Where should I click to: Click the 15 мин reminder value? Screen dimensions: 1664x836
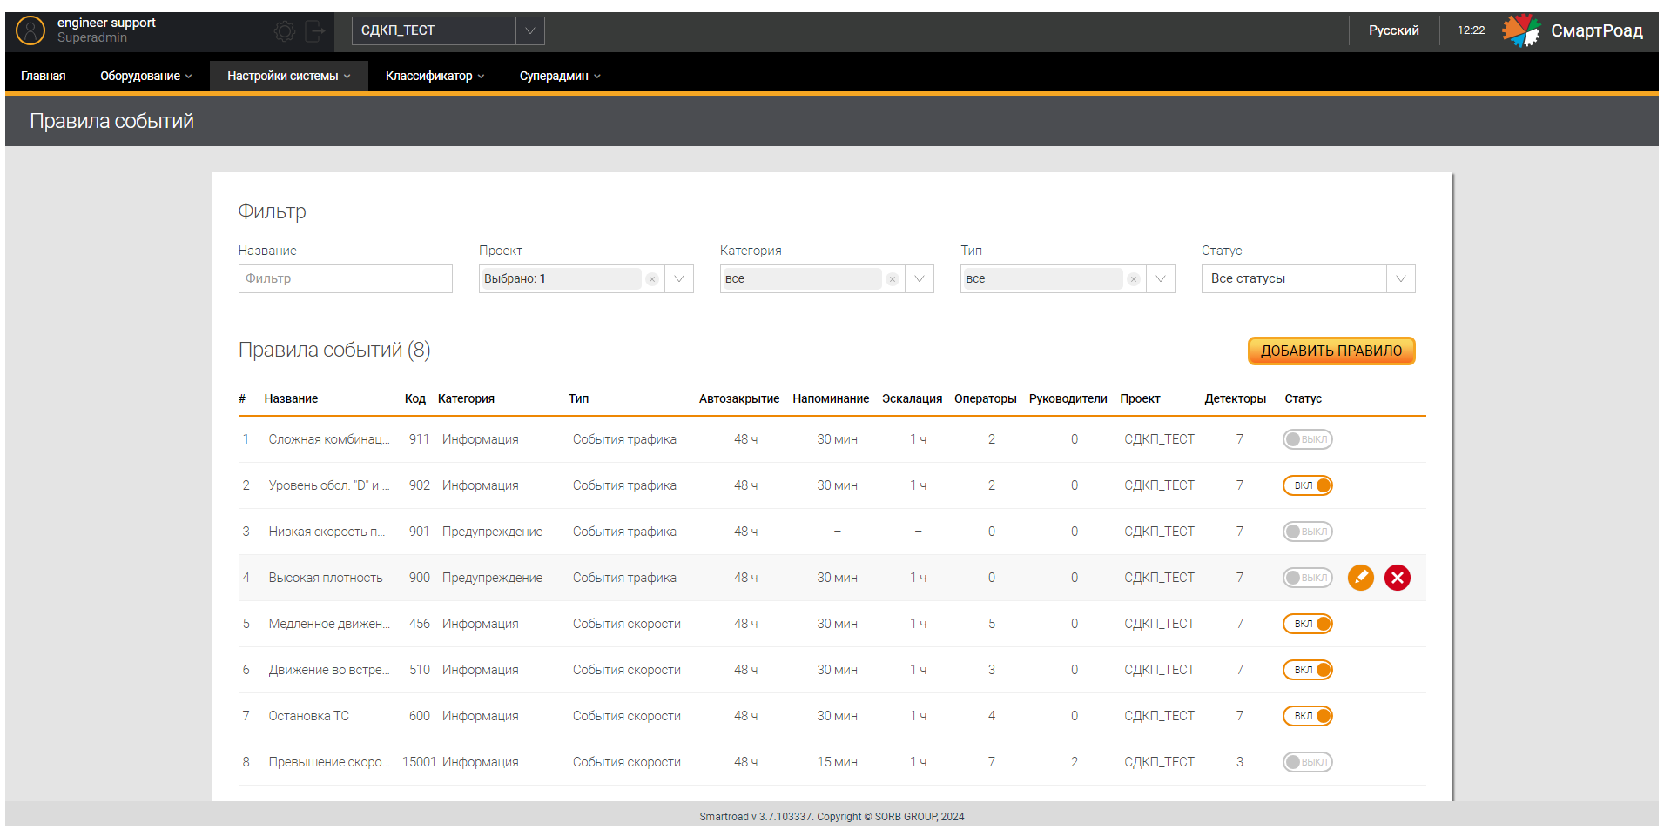[837, 762]
